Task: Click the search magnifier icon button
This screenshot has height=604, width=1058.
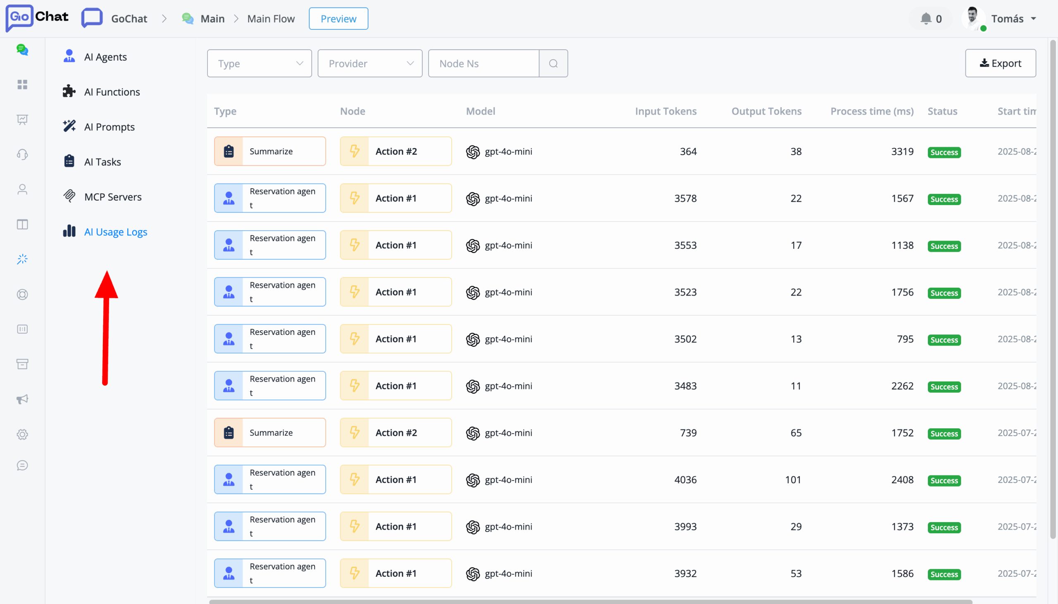Action: pos(553,64)
